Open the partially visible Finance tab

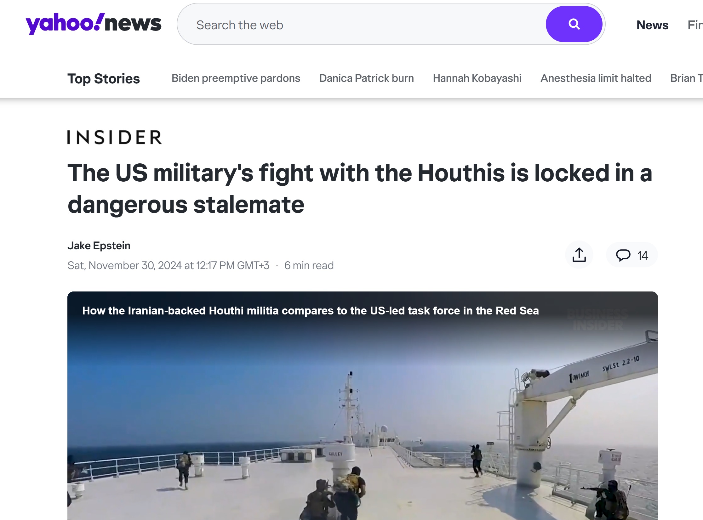[695, 25]
